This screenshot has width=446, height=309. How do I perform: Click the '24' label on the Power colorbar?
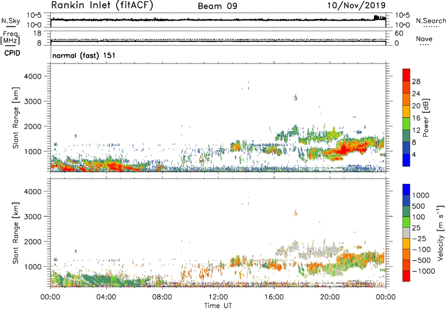pos(416,94)
